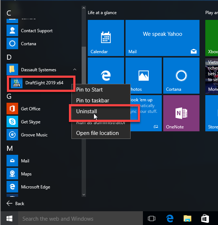
Task: Open the tile reading look 'em up
Action: [146, 113]
